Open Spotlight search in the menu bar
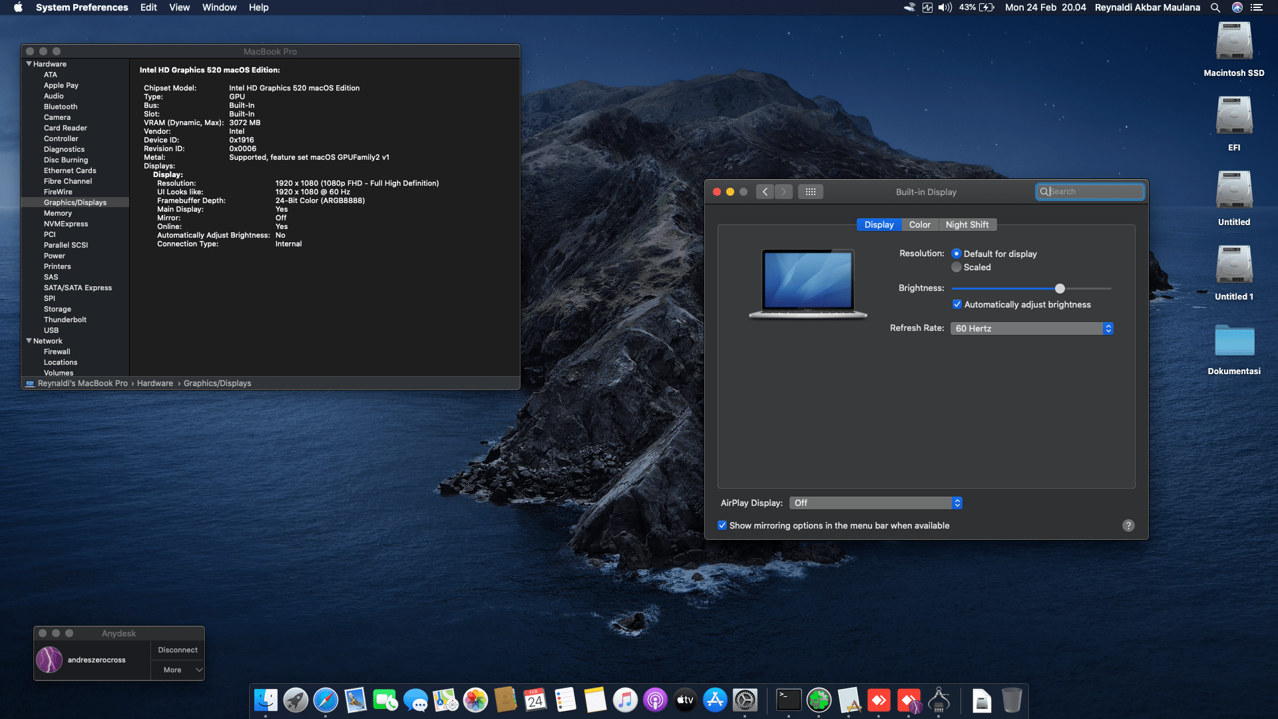This screenshot has height=719, width=1278. [1215, 7]
